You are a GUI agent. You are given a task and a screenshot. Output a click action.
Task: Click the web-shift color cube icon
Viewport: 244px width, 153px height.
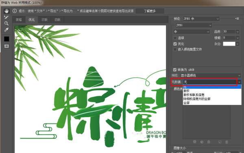[202, 142]
